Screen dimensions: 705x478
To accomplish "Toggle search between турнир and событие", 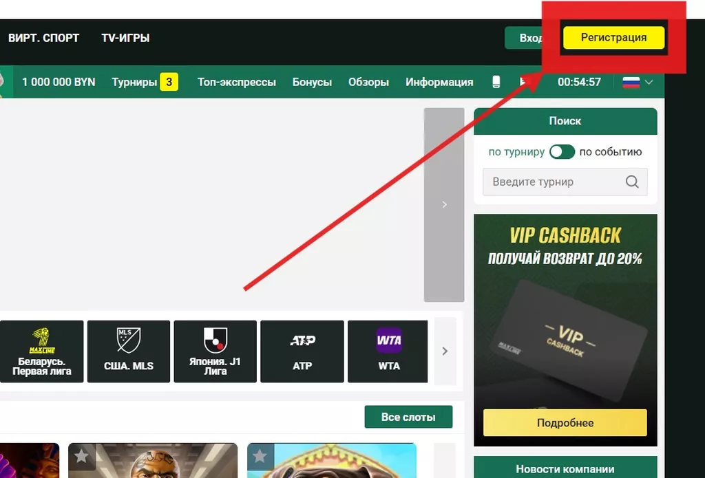I will (562, 152).
